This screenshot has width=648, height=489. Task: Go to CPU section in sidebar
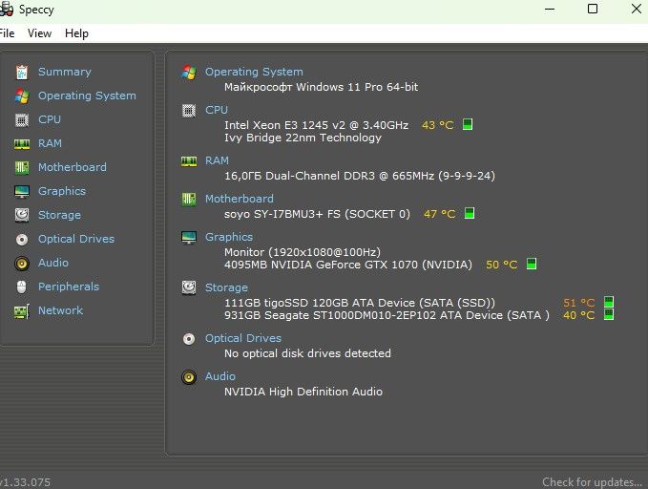tap(50, 119)
